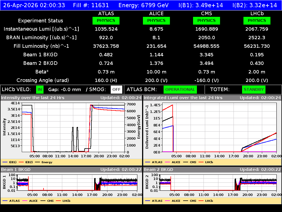Viewport: 282px width, 212px height.
Task: Select ATLAS Beam 1 BKGD value 0.482
Action: 106,55
